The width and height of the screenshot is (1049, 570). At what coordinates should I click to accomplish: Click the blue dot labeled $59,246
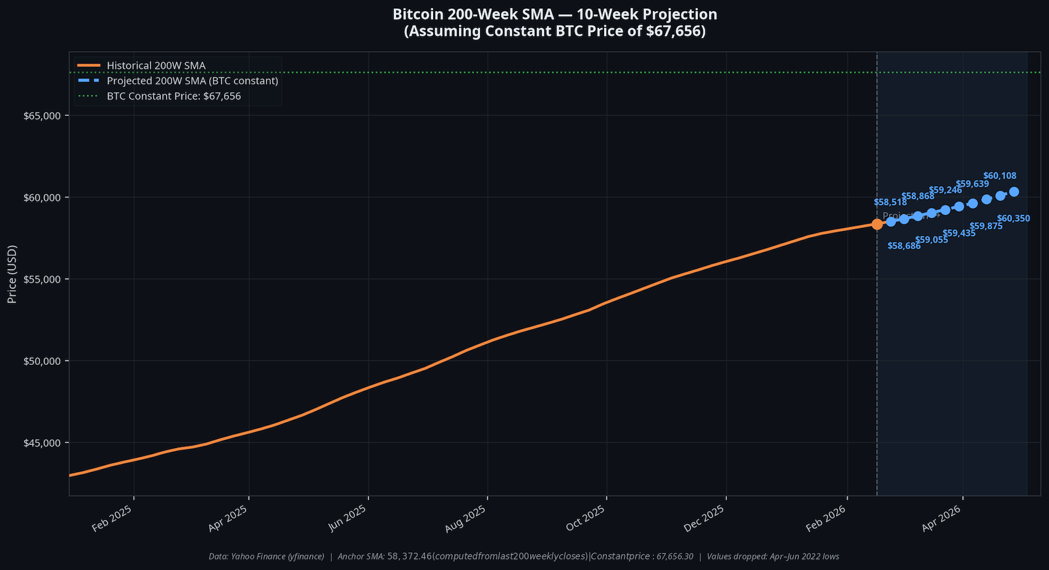945,210
